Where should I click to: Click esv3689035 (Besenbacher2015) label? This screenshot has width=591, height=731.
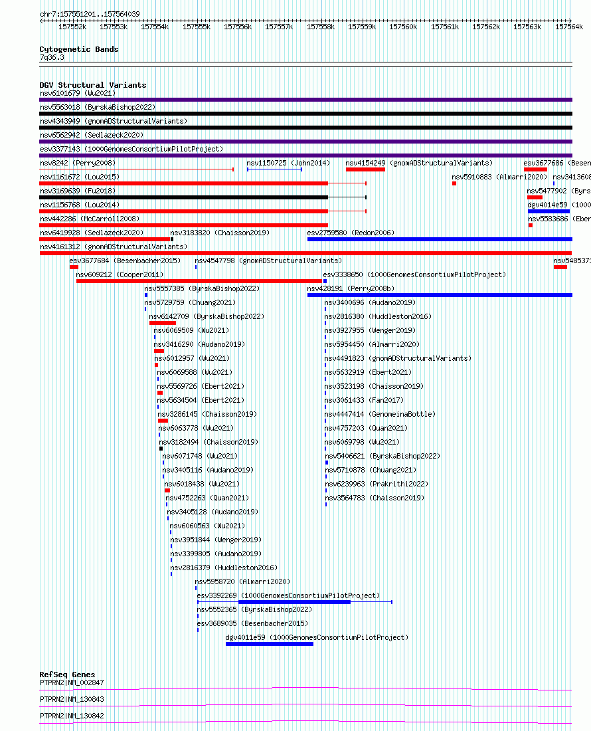click(252, 625)
